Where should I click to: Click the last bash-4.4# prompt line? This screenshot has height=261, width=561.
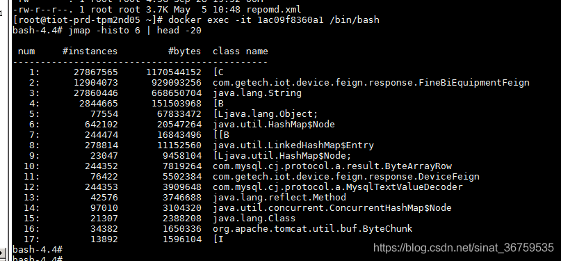pyautogui.click(x=38, y=258)
